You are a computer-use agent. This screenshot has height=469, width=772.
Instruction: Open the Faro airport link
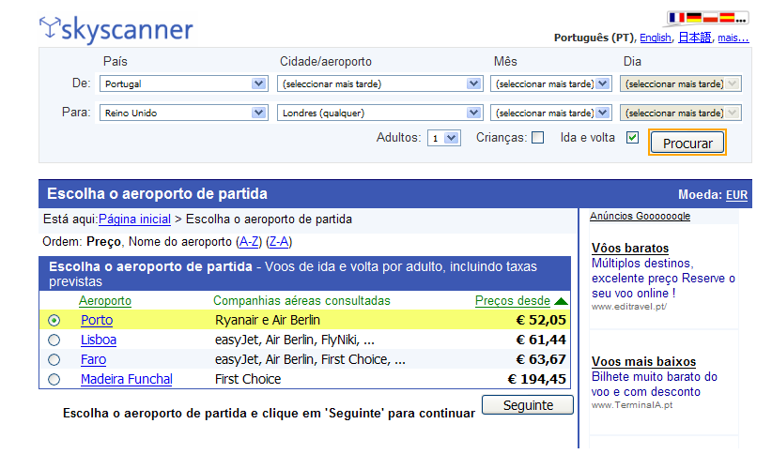coord(94,360)
